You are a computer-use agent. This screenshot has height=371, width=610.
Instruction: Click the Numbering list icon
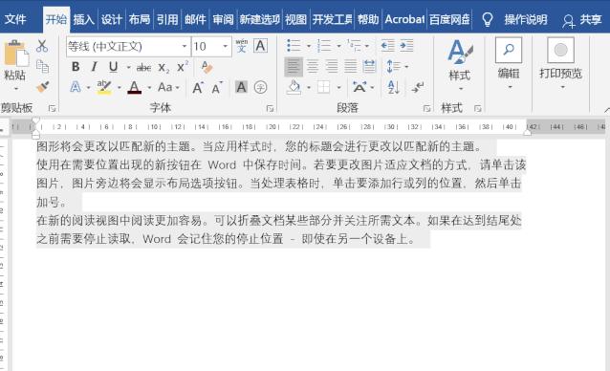pos(324,46)
